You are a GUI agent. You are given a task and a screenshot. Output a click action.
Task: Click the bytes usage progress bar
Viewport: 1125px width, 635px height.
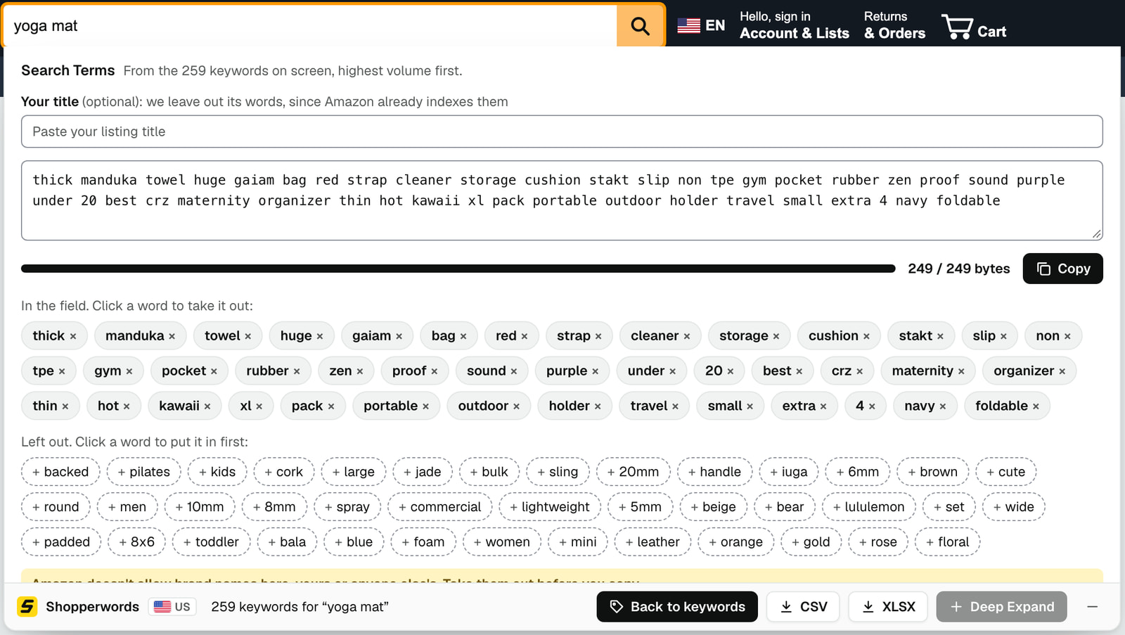(458, 269)
